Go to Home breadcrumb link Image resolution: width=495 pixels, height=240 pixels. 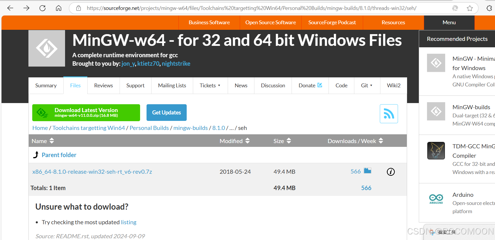pyautogui.click(x=40, y=128)
